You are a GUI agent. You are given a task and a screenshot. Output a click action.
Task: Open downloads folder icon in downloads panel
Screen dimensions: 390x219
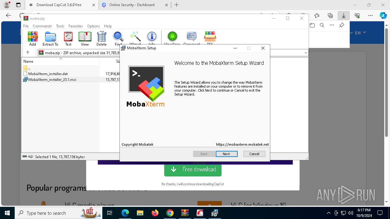coord(312,25)
